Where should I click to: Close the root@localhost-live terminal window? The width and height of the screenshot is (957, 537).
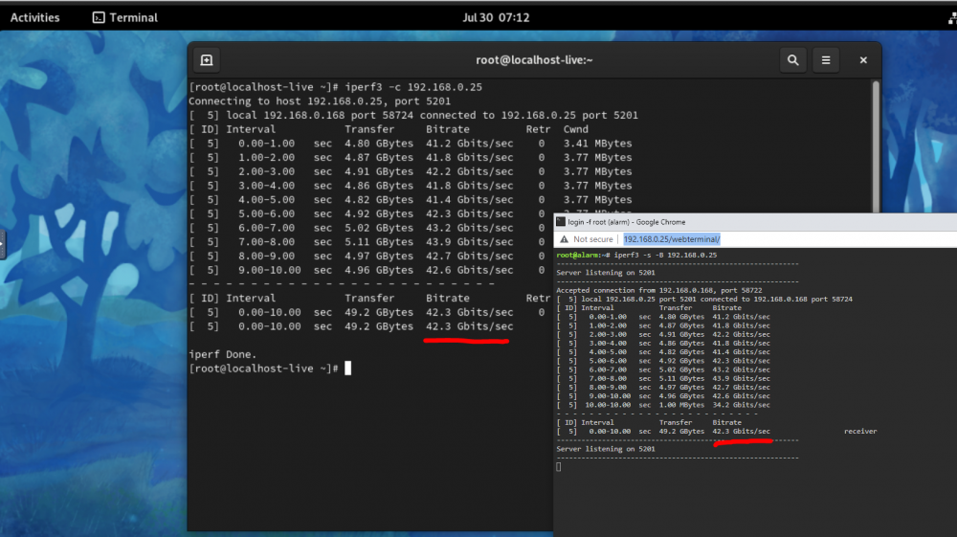tap(863, 59)
